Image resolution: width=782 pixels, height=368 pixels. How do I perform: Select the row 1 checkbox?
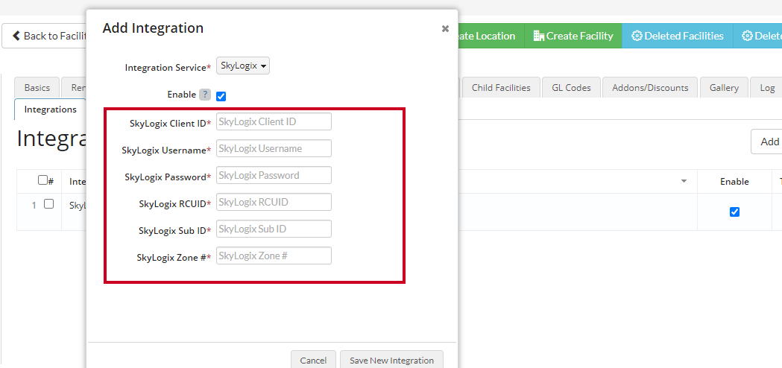pyautogui.click(x=49, y=204)
